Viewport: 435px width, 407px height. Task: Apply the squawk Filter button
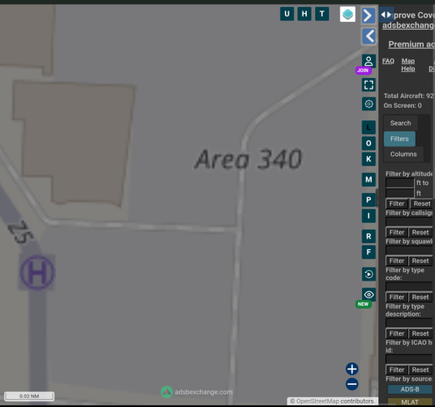click(396, 261)
